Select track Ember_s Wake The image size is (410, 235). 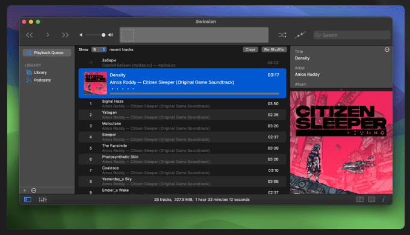182,191
